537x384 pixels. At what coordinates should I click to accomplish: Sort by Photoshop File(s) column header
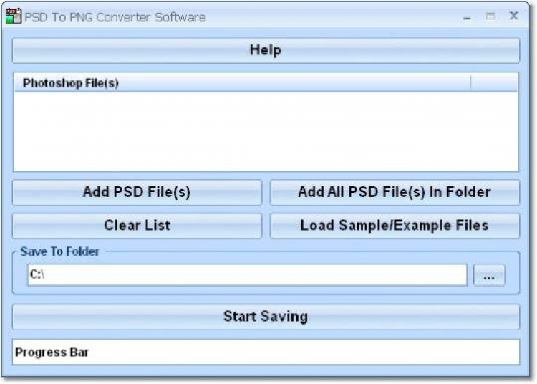coord(243,82)
